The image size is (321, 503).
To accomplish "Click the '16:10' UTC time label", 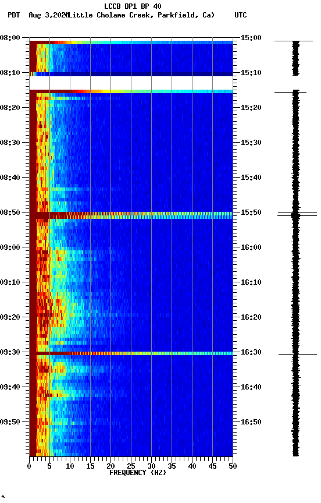I will click(x=251, y=282).
